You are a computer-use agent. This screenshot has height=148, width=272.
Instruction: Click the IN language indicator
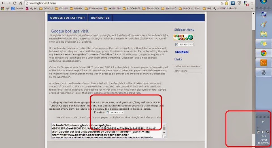point(263,122)
